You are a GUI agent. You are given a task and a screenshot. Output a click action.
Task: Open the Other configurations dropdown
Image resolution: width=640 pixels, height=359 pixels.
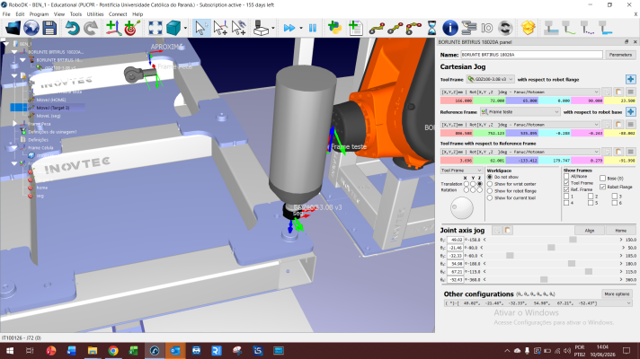538,303
